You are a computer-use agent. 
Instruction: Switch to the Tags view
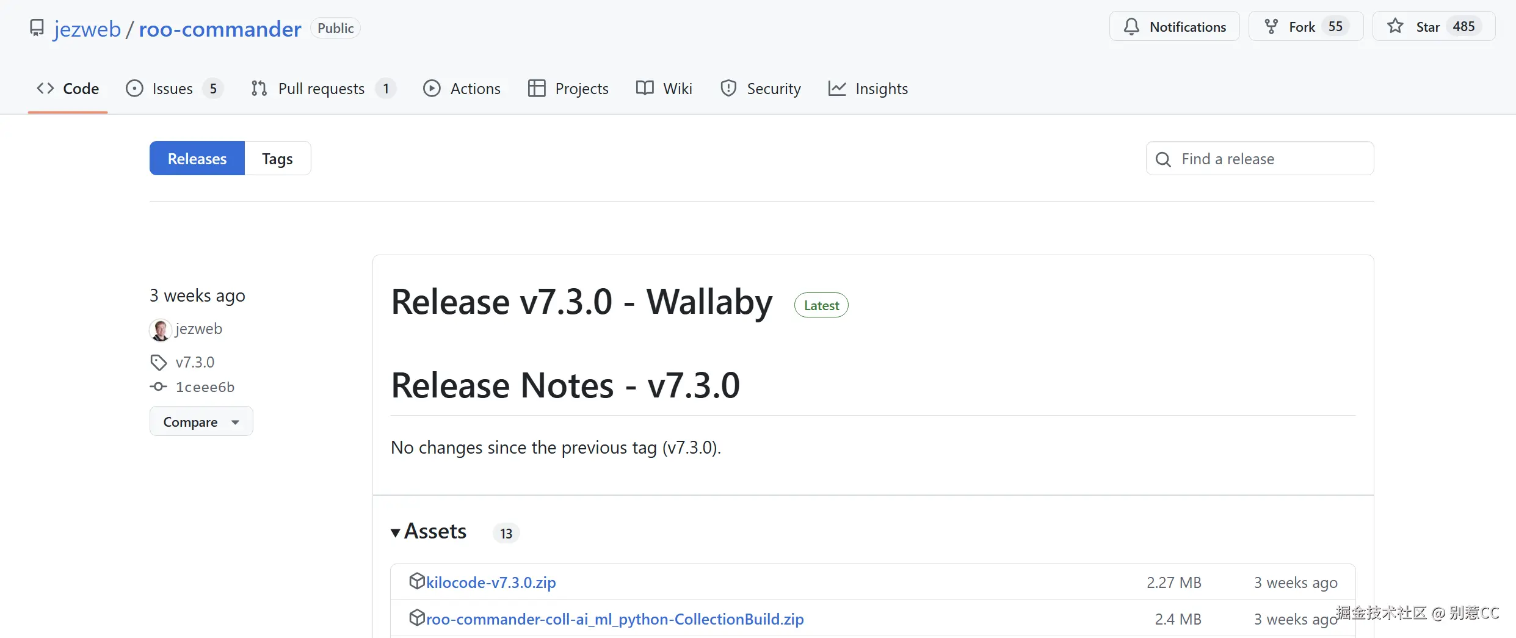[x=277, y=159]
